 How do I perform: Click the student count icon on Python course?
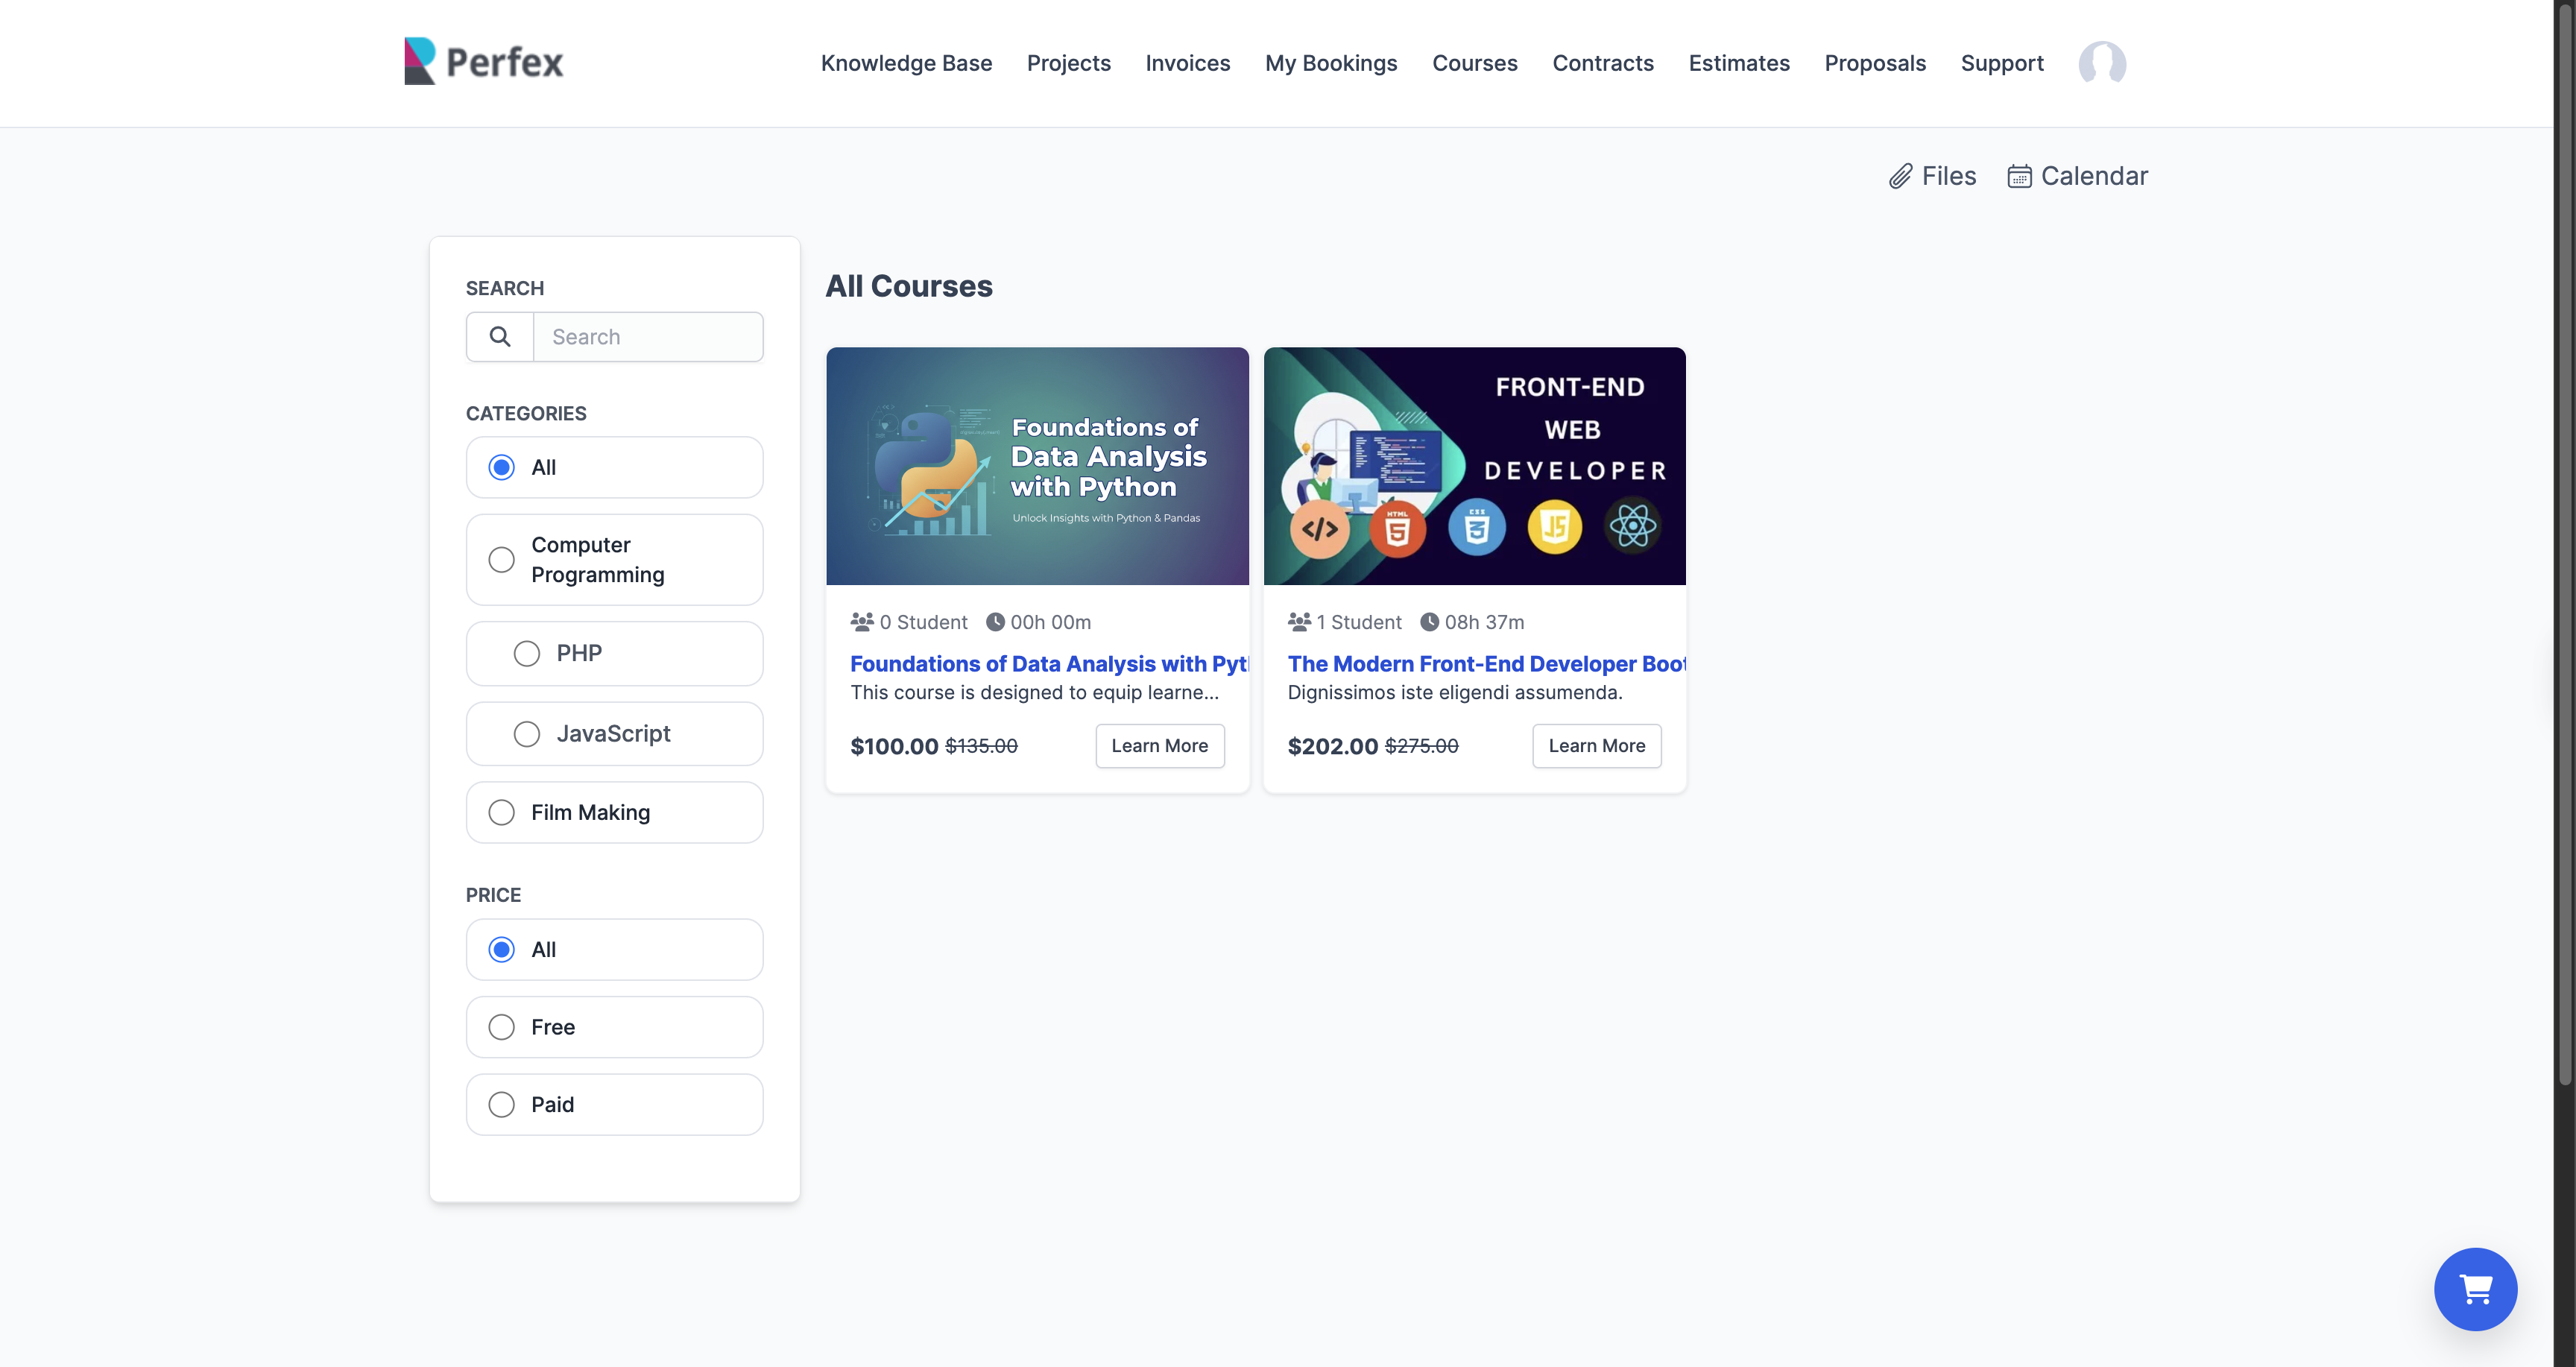pos(861,622)
